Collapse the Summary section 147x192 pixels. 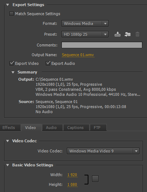13,72
